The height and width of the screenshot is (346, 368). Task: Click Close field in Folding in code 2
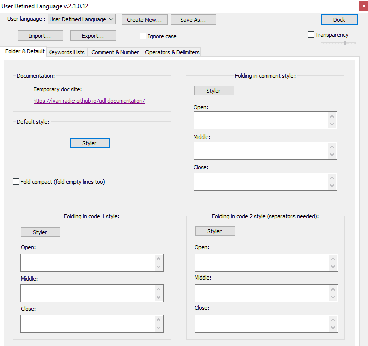[x=266, y=324]
